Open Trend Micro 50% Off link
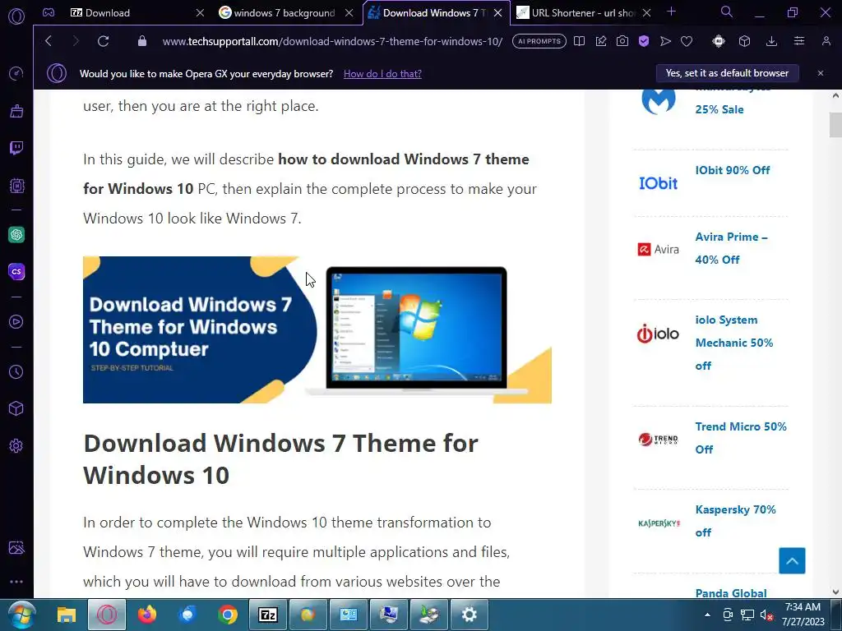 [x=741, y=438]
